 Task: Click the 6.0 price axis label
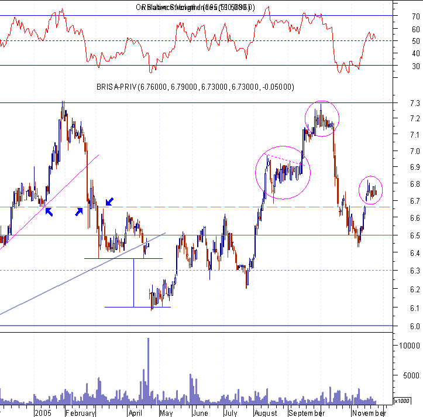[415, 327]
